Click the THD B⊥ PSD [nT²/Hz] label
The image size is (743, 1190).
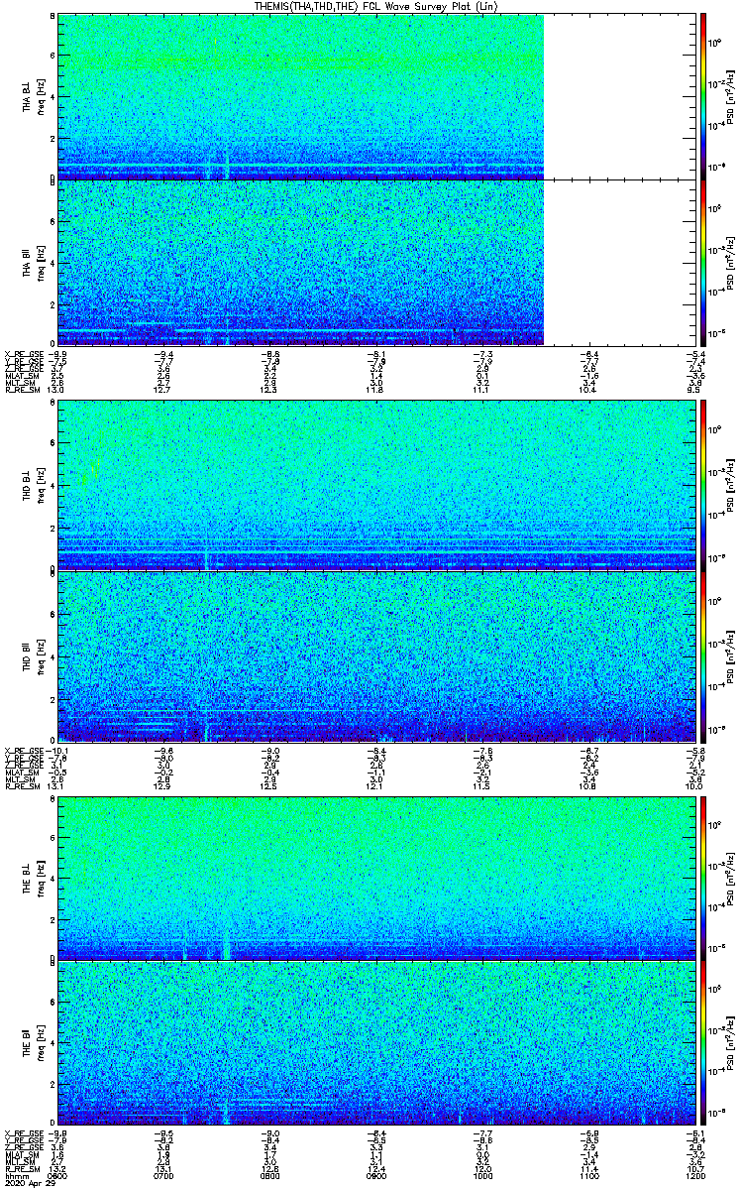(730, 485)
